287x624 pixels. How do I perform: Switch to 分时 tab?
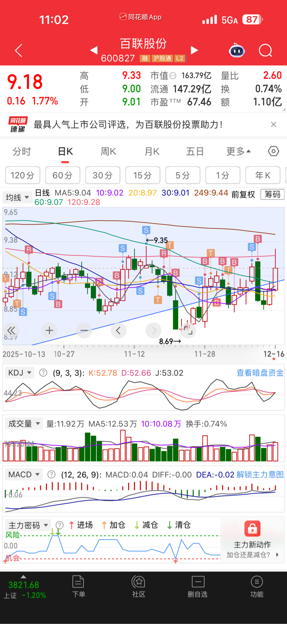tap(22, 151)
